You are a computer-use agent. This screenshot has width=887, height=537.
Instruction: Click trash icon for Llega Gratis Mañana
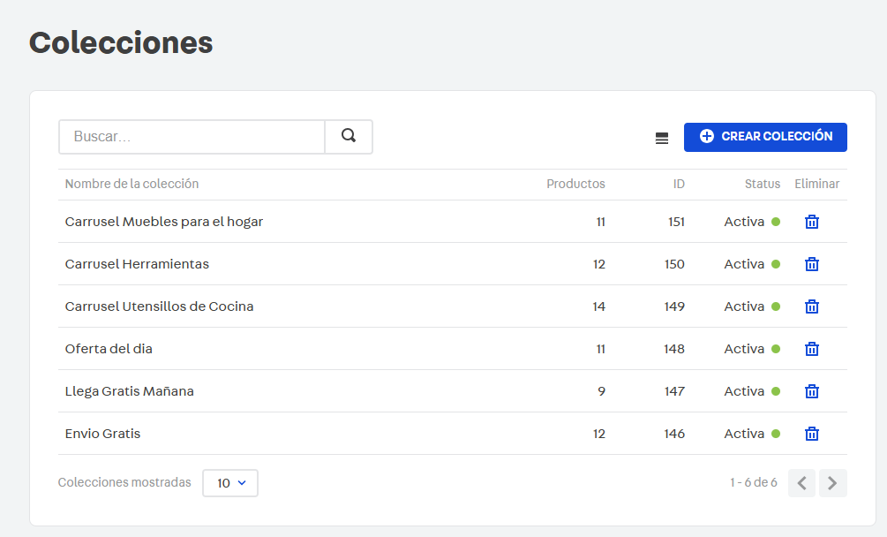tap(812, 391)
